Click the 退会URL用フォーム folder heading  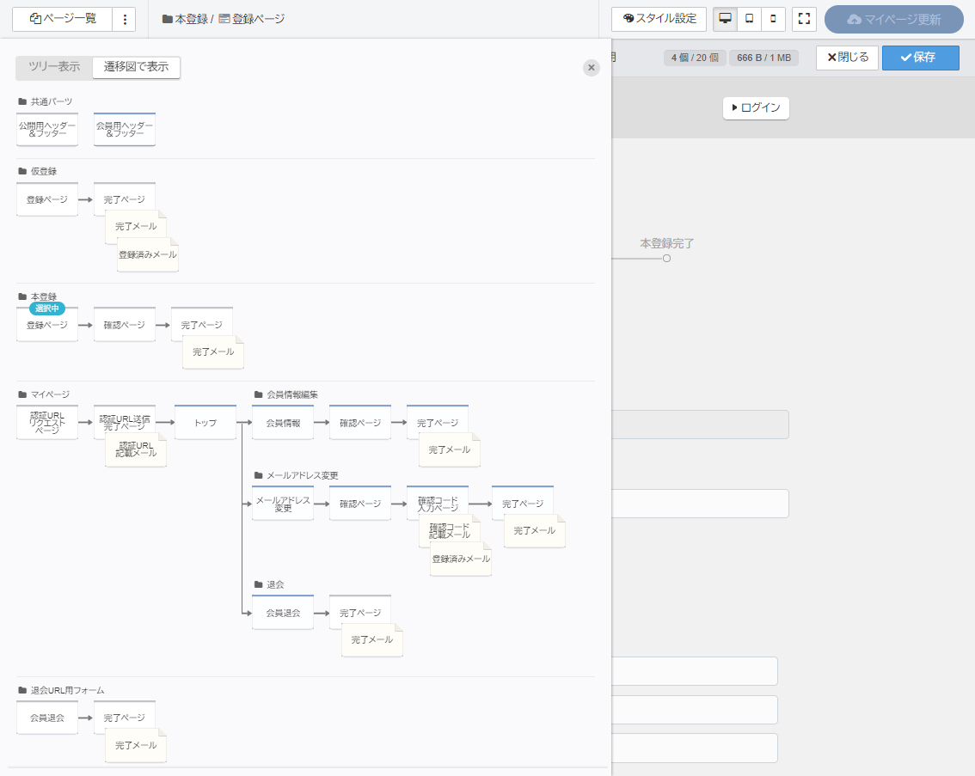[x=62, y=690]
